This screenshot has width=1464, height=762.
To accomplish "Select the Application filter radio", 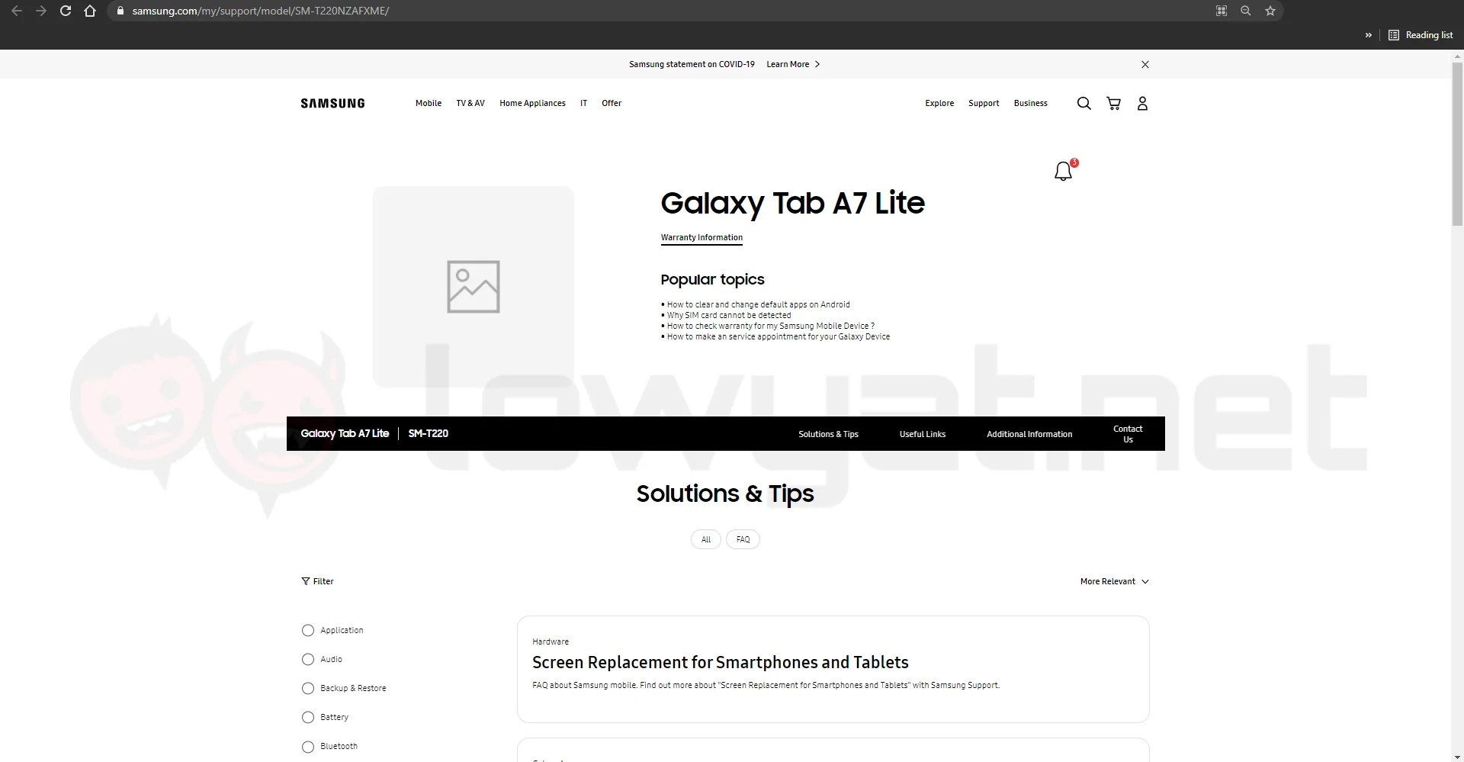I will click(308, 630).
